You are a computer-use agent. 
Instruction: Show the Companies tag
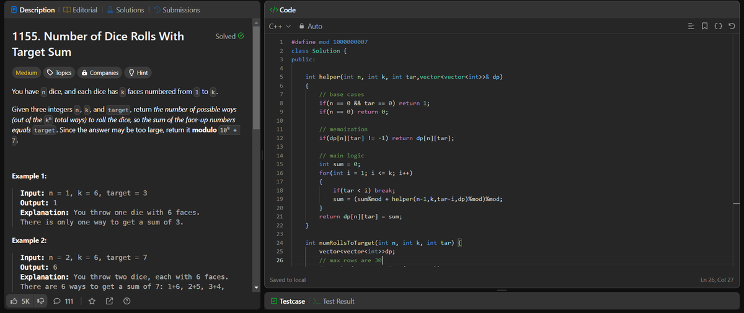pos(99,73)
